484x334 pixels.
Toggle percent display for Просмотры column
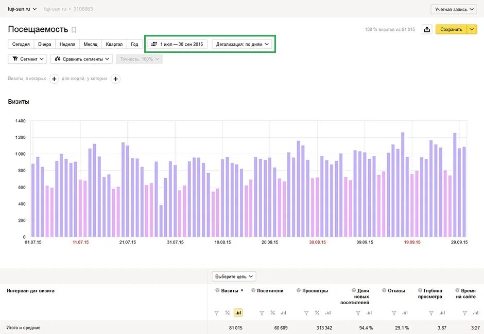point(317,313)
